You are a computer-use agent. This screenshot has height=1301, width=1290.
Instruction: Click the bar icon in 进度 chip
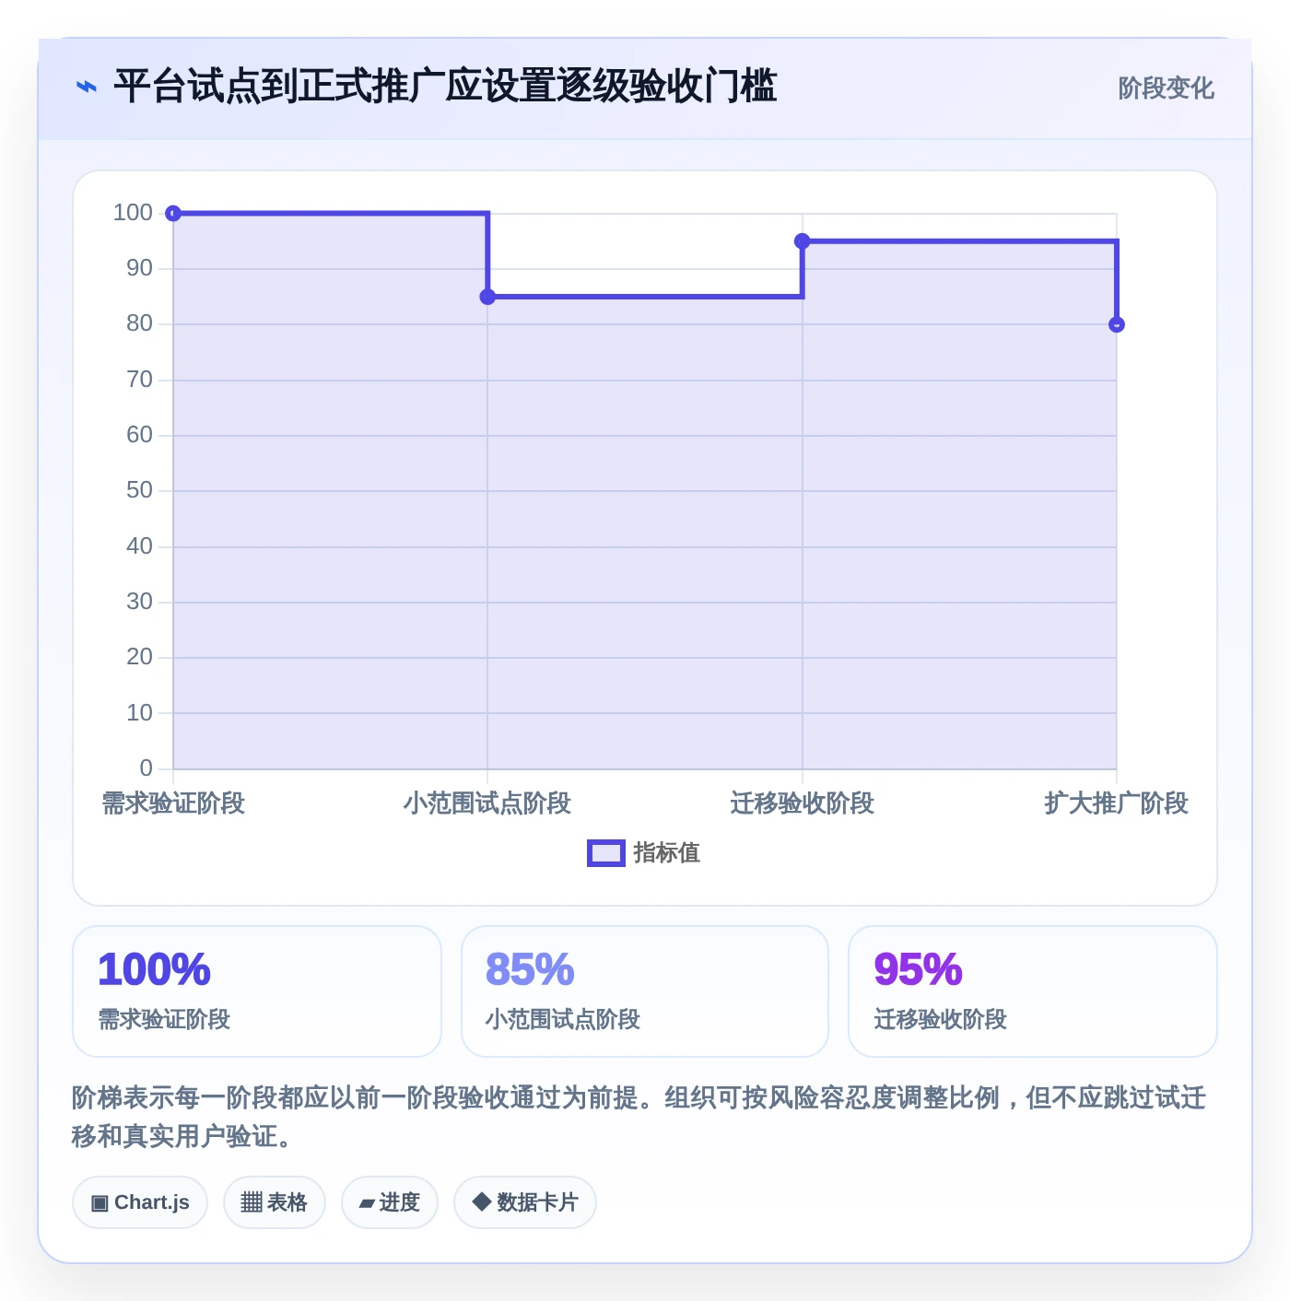coord(367,1203)
